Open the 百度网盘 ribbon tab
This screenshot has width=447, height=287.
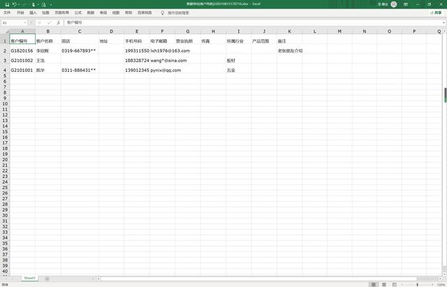coord(145,13)
